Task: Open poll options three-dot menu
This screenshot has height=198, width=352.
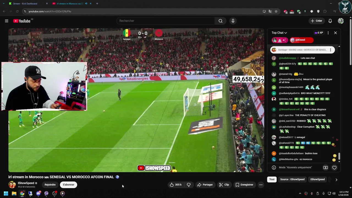Action: click(x=331, y=50)
